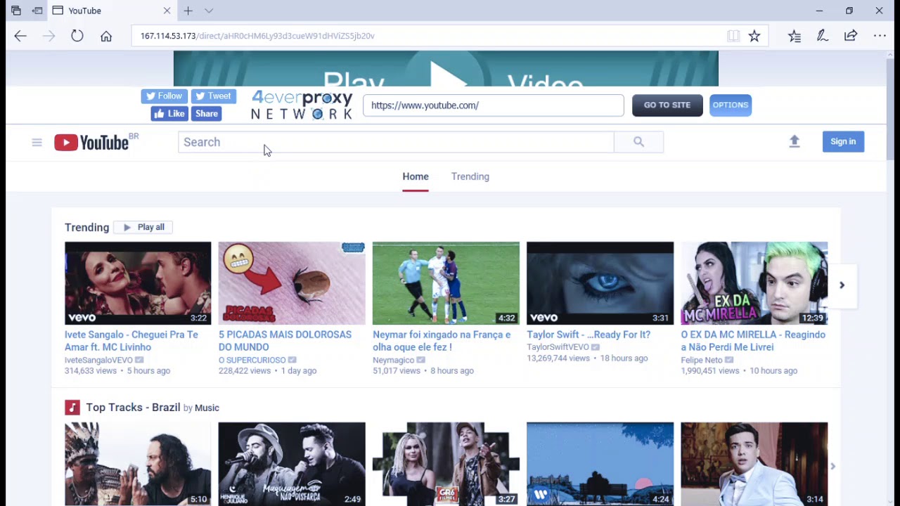Open Ivete Sangalo video thumbnail
Screen dimensions: 900x506
138,283
